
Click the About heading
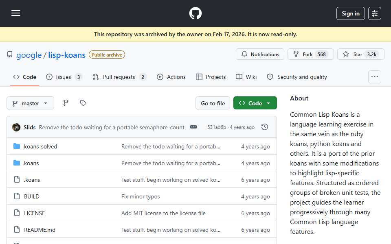tap(299, 98)
